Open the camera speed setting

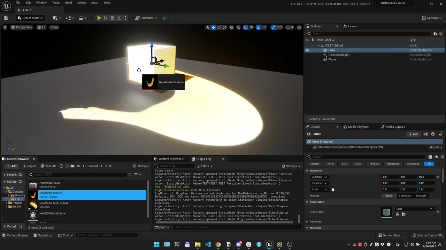coord(290,27)
